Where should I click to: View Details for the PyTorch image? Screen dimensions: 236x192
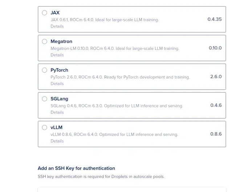[x=57, y=84]
